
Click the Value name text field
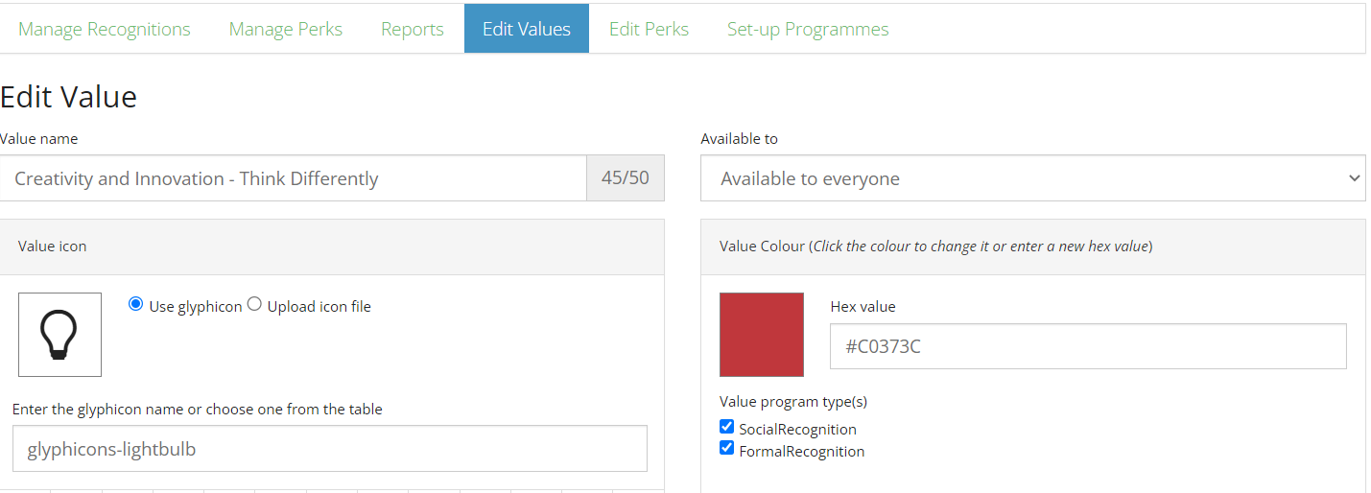[294, 178]
